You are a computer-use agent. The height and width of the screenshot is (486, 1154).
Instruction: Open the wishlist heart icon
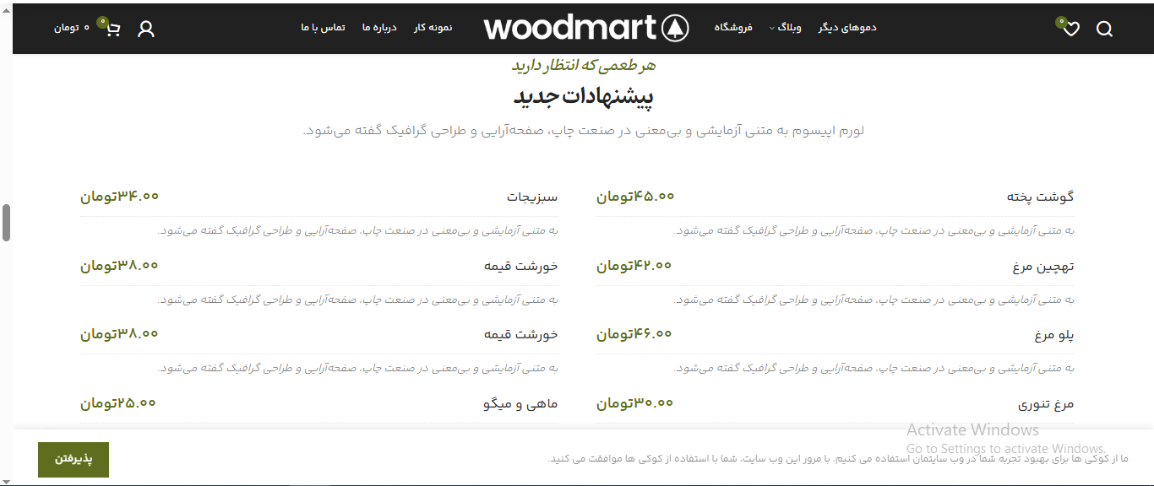click(x=1071, y=30)
